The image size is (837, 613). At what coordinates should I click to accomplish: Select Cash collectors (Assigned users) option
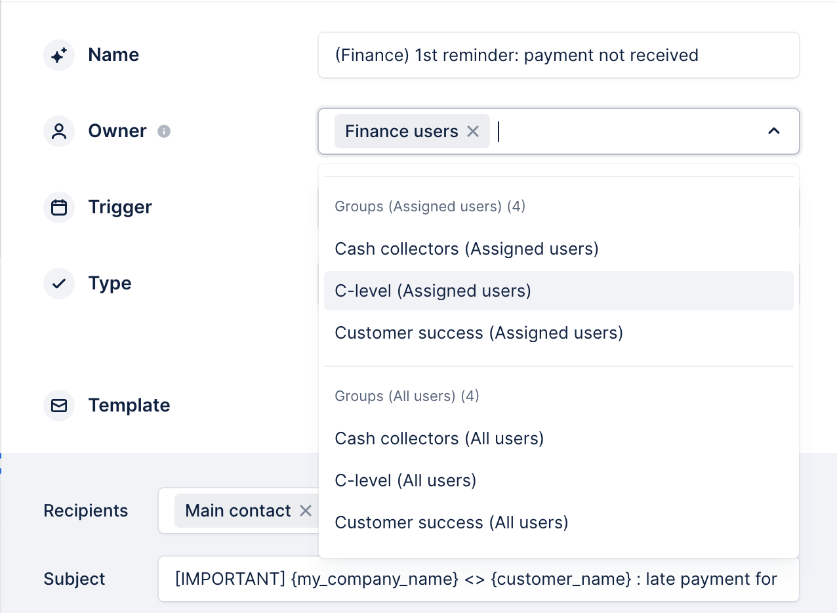tap(466, 249)
